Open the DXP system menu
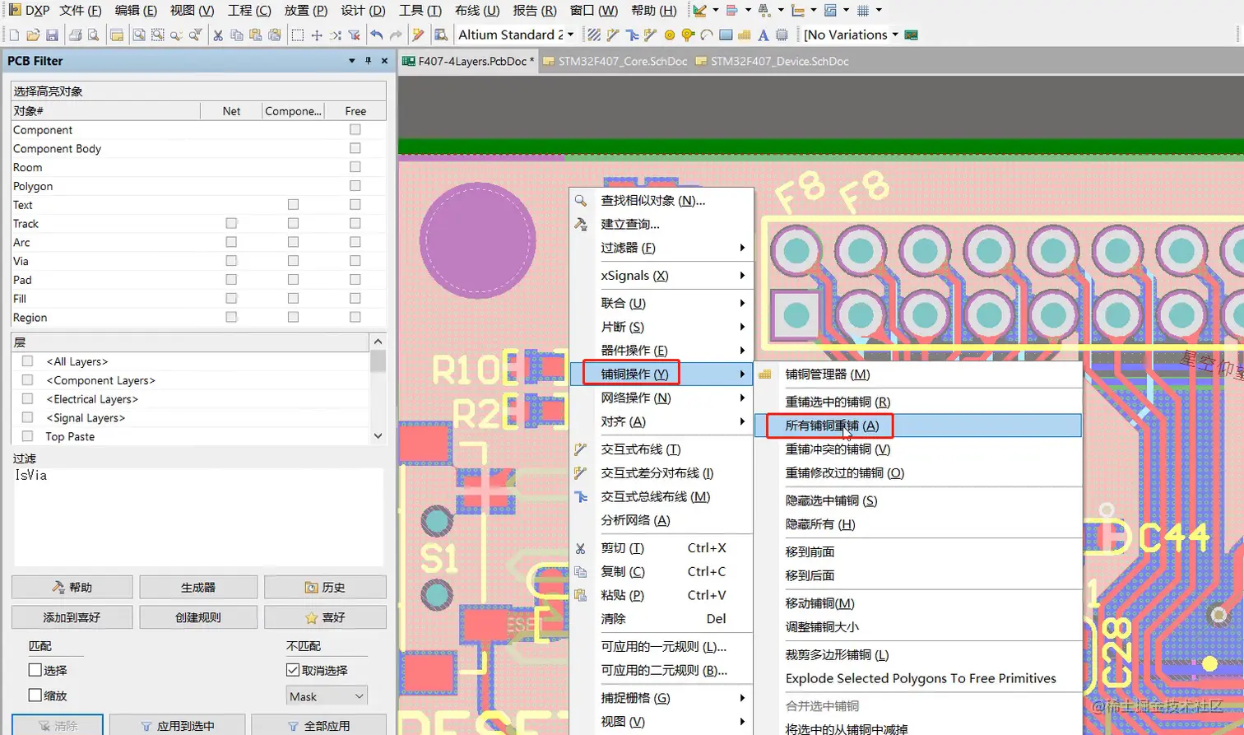 coord(29,10)
